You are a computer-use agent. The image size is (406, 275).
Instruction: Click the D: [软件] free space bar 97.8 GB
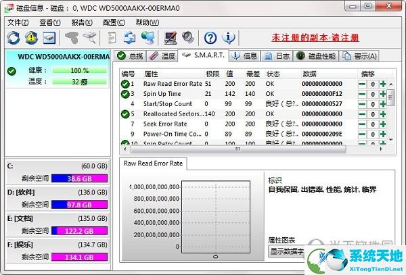click(x=79, y=205)
